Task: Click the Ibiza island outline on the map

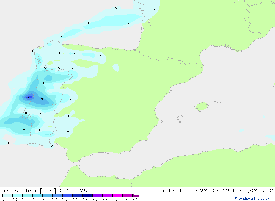Action: tap(180, 118)
